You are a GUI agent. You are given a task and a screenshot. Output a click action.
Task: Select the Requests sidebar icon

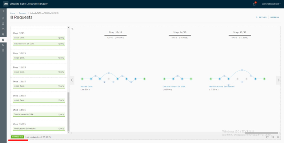pyautogui.click(x=3, y=40)
